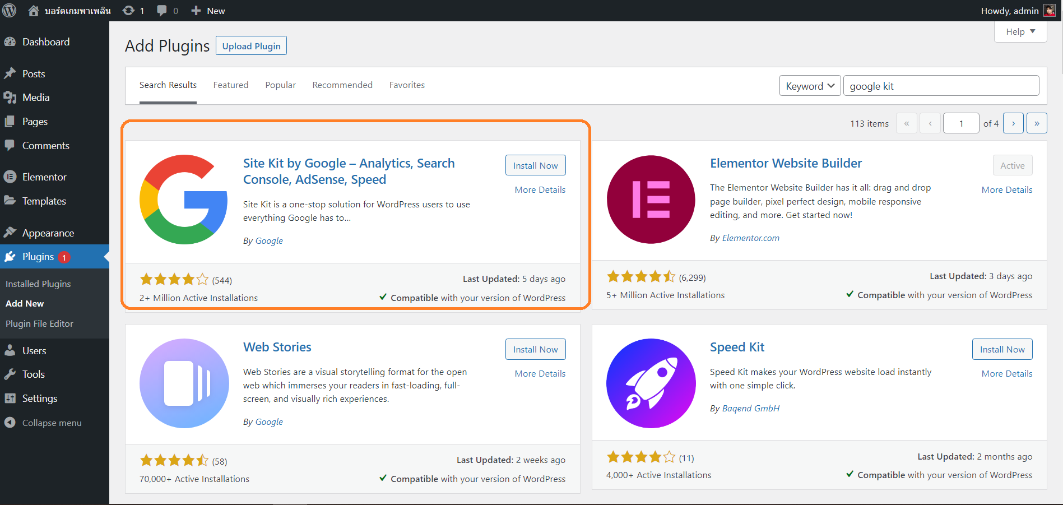Open Settings in the sidebar

[x=39, y=399]
